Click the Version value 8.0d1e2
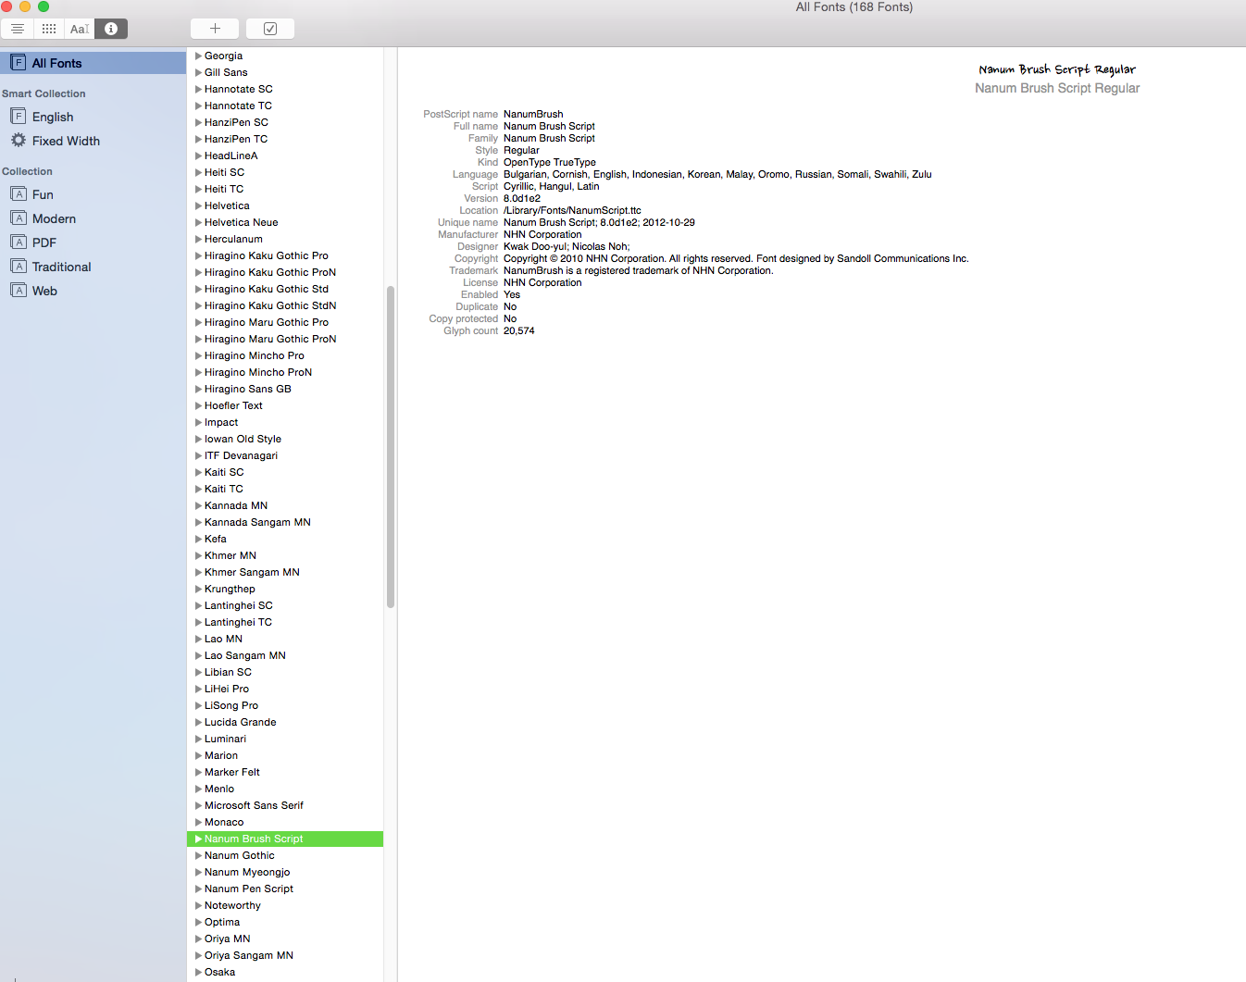 [522, 198]
